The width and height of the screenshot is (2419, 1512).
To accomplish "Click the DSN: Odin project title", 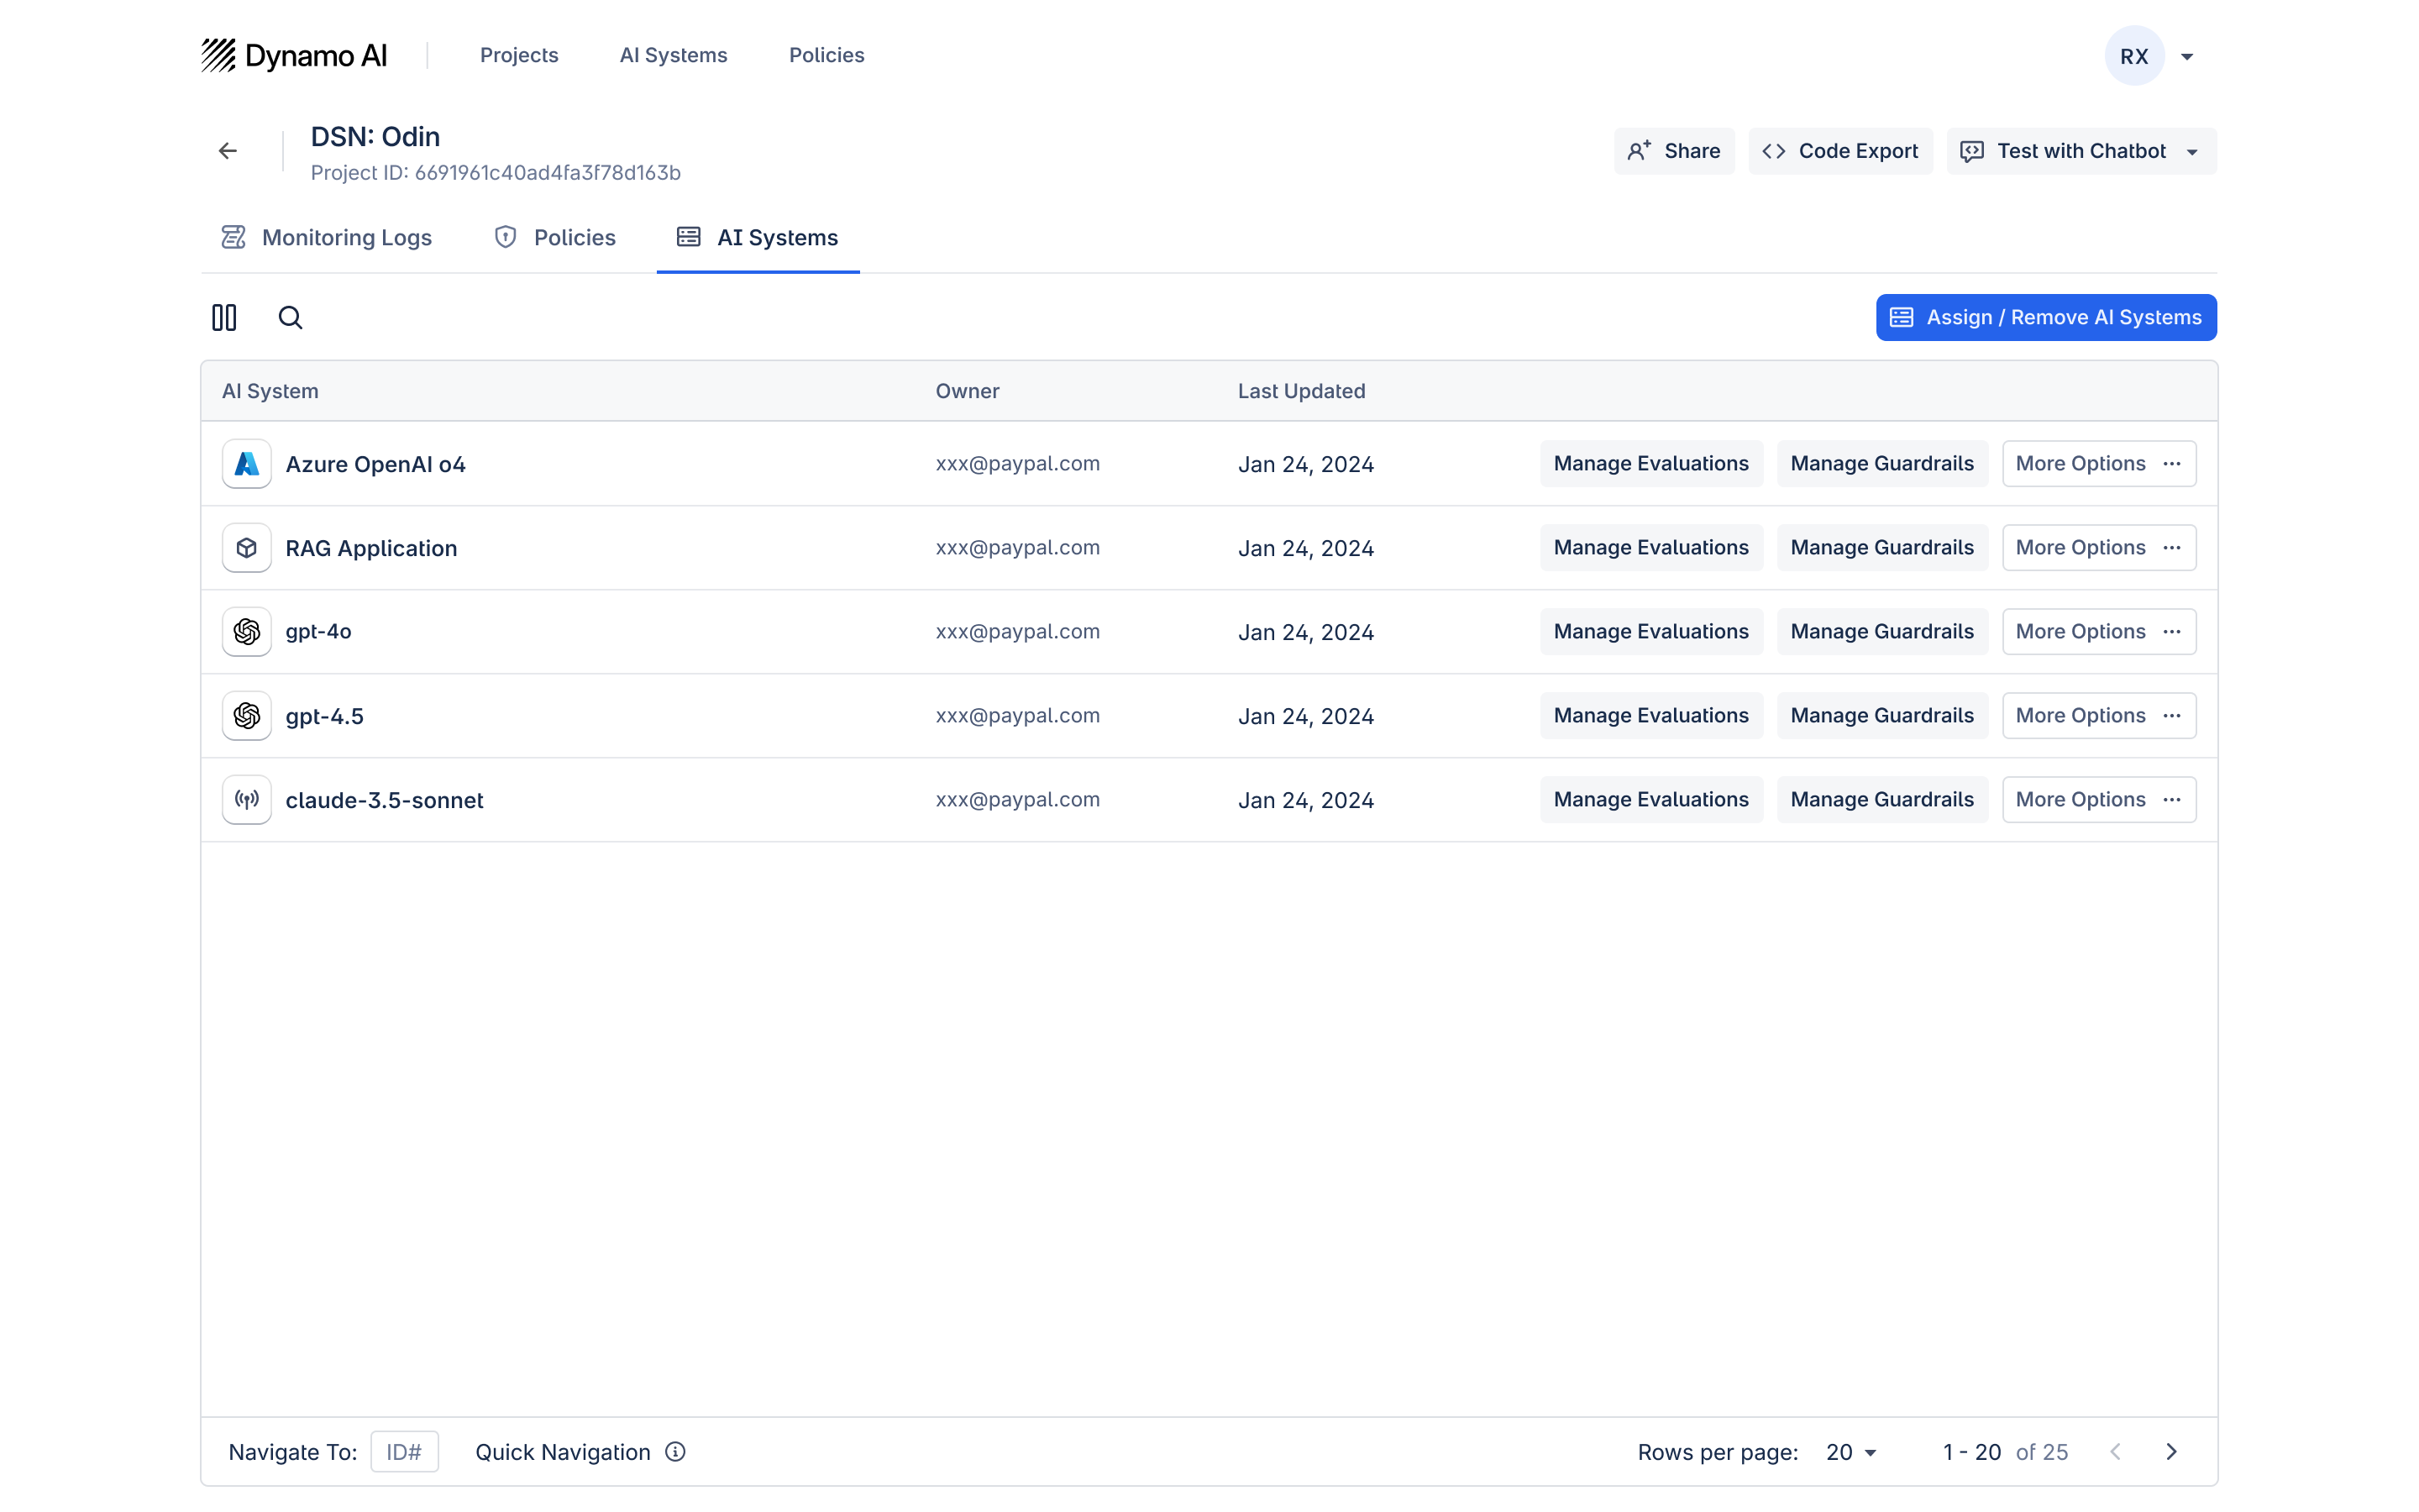I will (375, 137).
